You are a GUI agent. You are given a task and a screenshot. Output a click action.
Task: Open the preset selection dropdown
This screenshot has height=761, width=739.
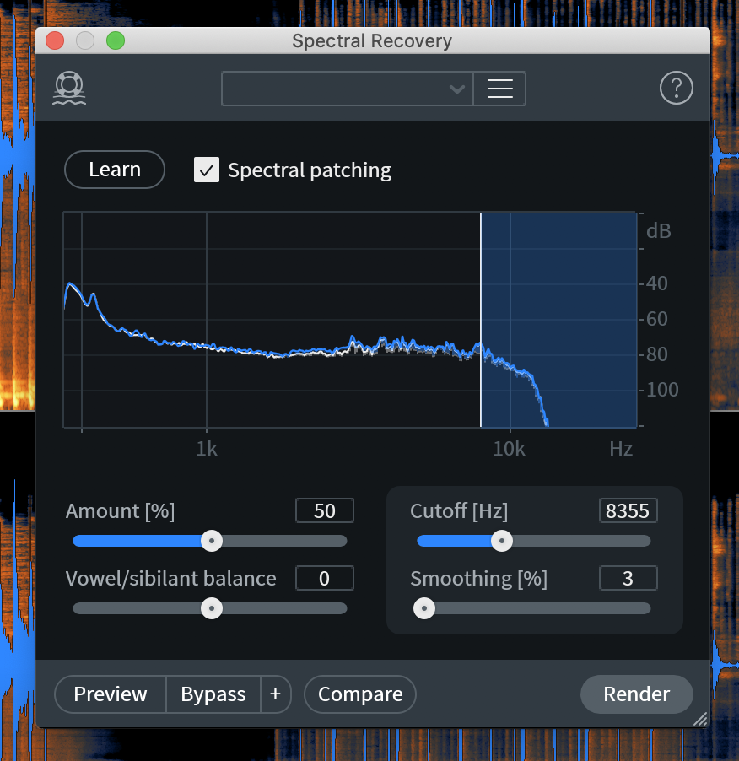click(347, 88)
